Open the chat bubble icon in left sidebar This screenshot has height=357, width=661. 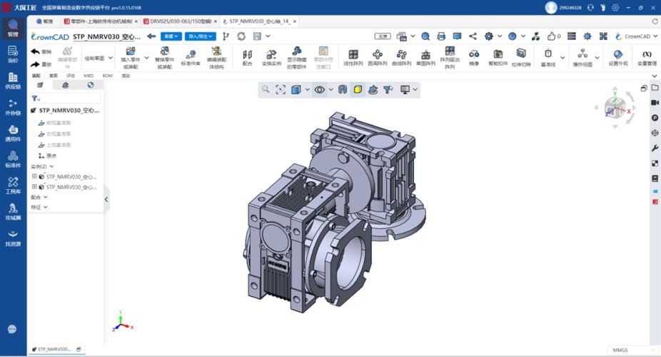pos(12,329)
